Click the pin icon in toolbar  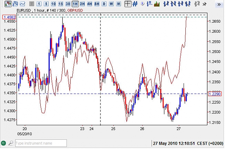[204, 4]
